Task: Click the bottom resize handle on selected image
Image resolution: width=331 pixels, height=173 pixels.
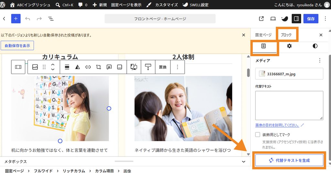Action: (x=60, y=141)
